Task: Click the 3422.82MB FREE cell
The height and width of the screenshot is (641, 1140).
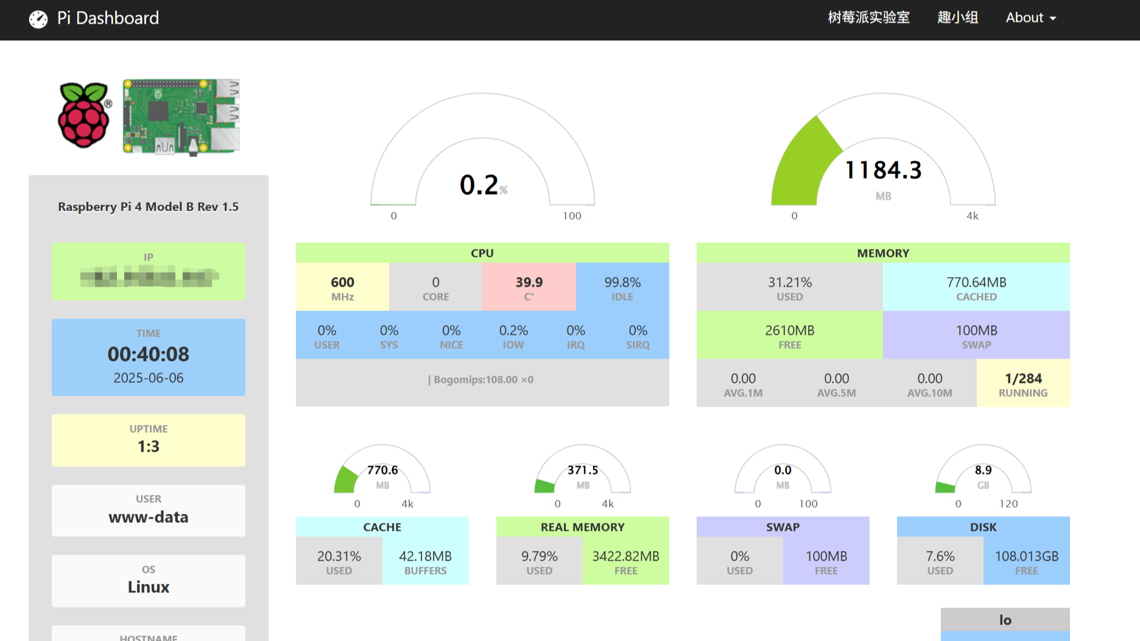Action: tap(626, 561)
